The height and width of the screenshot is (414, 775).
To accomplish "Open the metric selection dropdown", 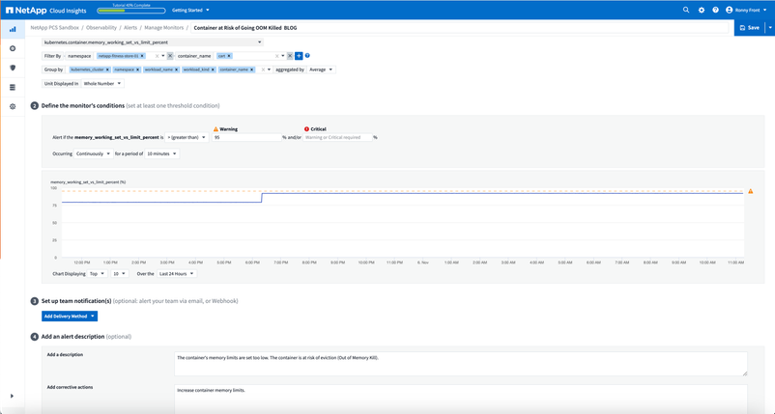I will pos(153,42).
